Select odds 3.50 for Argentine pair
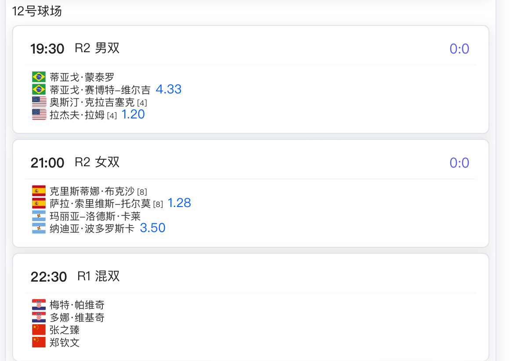This screenshot has width=514, height=361. [153, 228]
